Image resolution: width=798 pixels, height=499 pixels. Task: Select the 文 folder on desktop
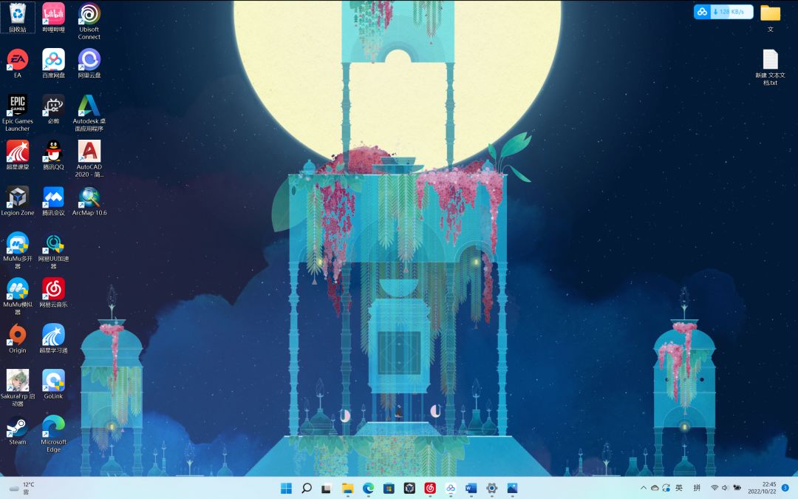770,18
